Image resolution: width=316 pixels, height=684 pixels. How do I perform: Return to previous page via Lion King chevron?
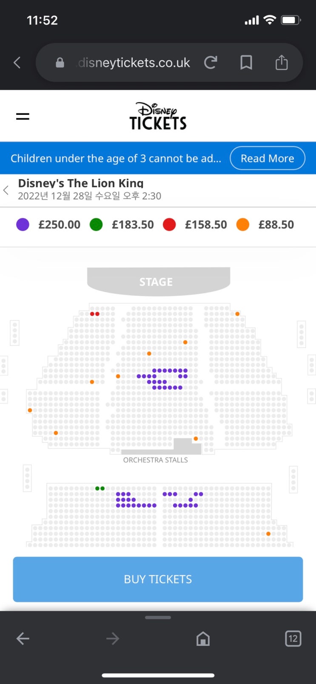click(x=6, y=190)
